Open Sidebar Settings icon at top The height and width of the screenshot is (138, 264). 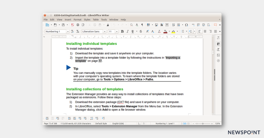pos(218,38)
